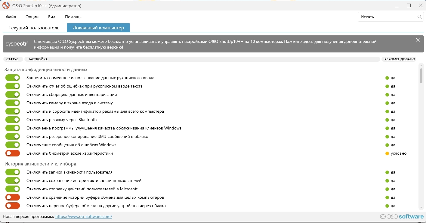Click 'Защита конфиденциальности данных' section heading
Image resolution: width=426 pixels, height=223 pixels.
pyautogui.click(x=46, y=69)
